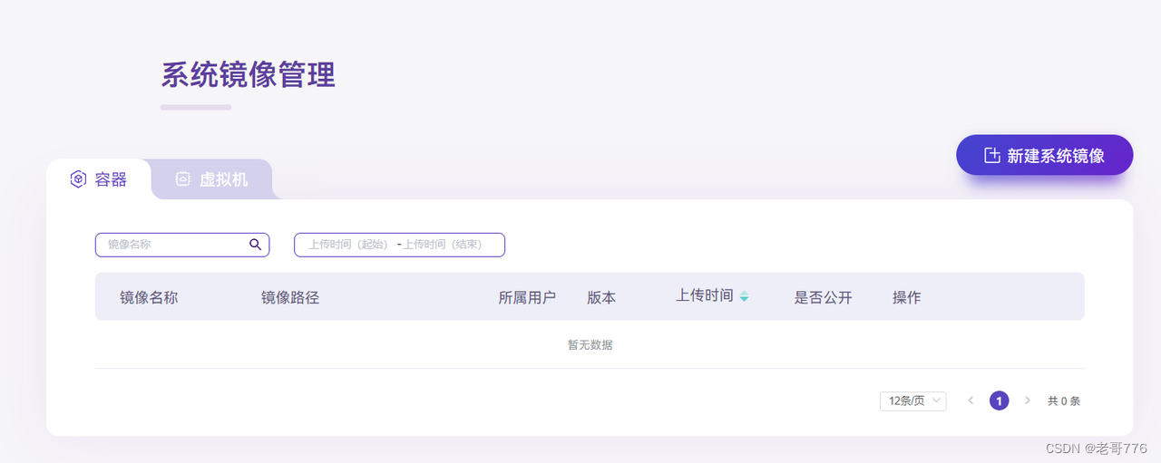Click the upload icon in 新建系统镜像 button
Image resolution: width=1161 pixels, height=463 pixels.
[992, 155]
